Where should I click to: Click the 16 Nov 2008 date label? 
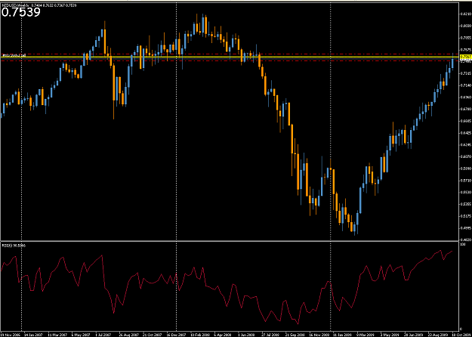click(319, 335)
